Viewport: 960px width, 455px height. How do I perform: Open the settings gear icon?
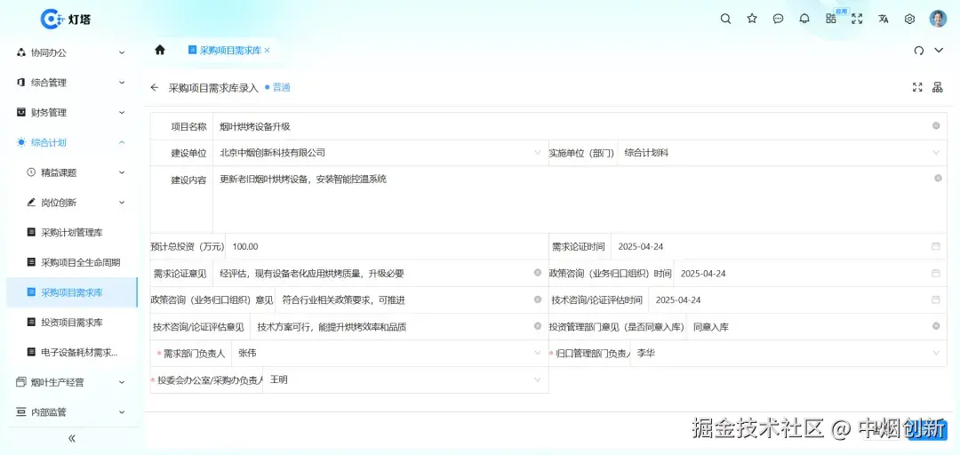pos(910,19)
